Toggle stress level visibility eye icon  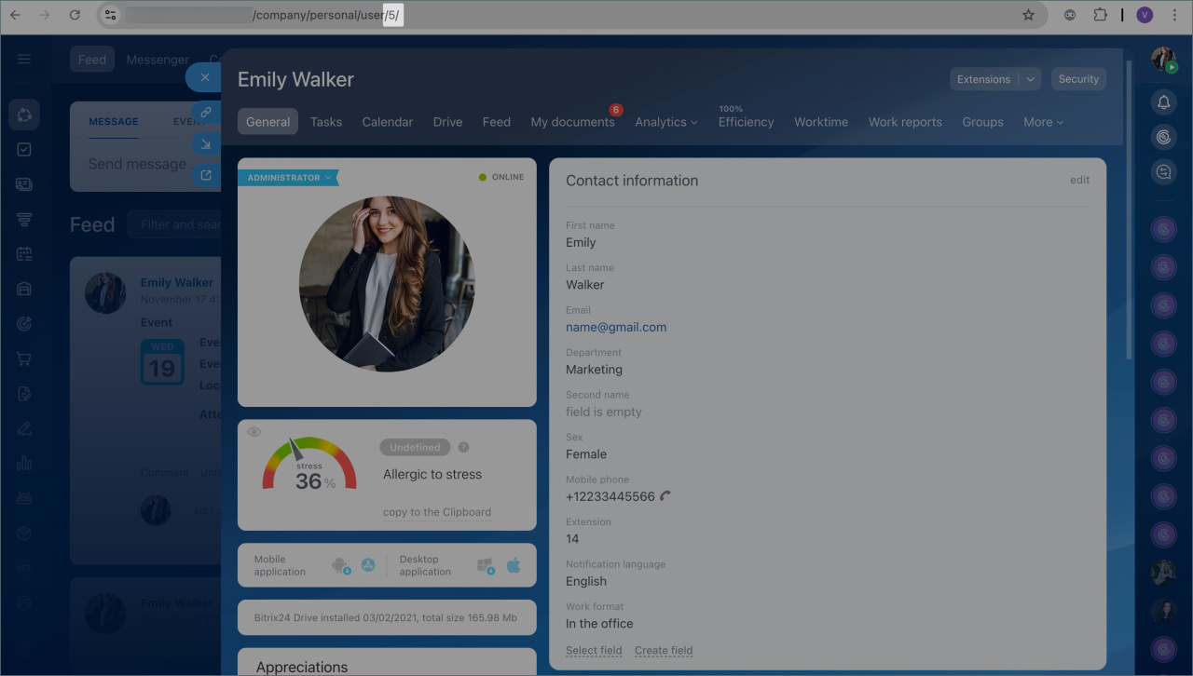[254, 432]
